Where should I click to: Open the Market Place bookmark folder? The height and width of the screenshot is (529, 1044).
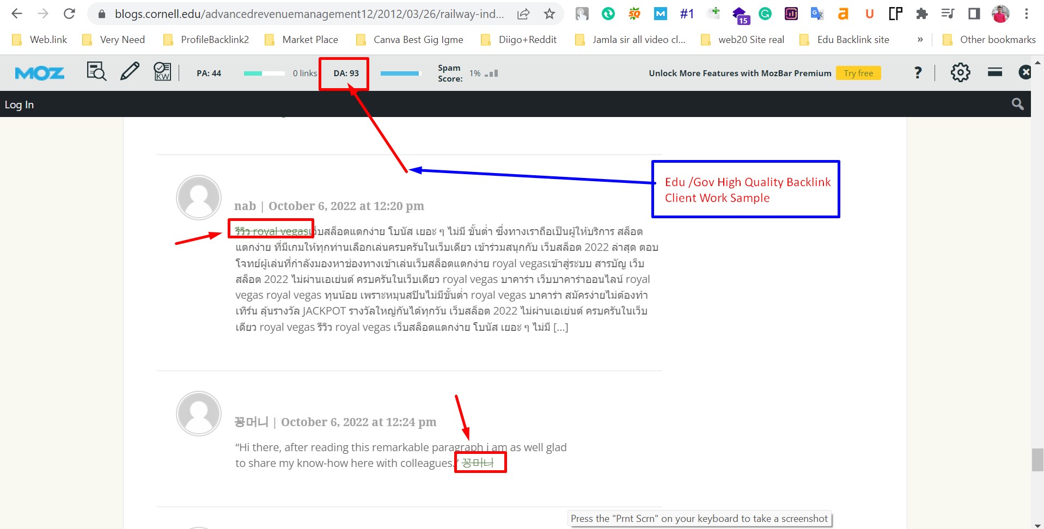coord(302,40)
